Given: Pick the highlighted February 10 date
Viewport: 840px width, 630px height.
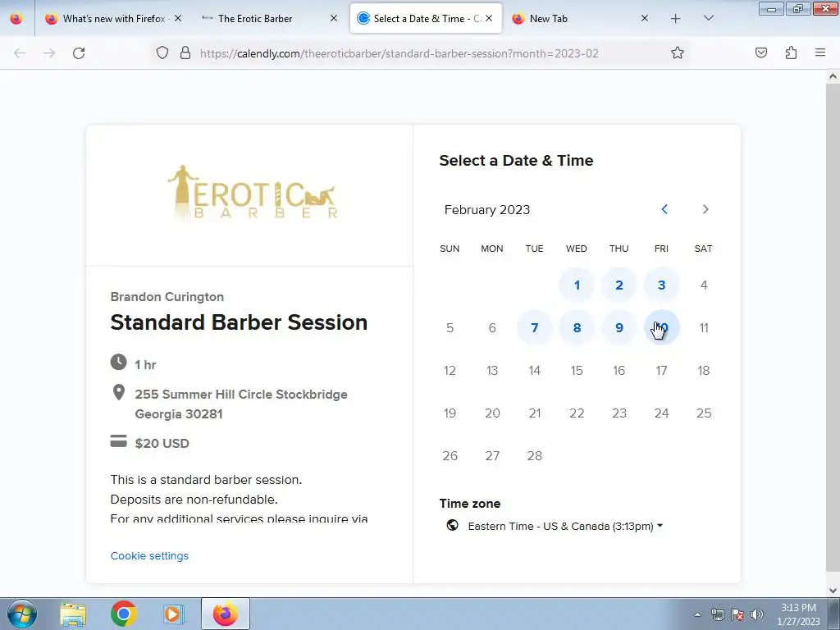Looking at the screenshot, I should (661, 327).
